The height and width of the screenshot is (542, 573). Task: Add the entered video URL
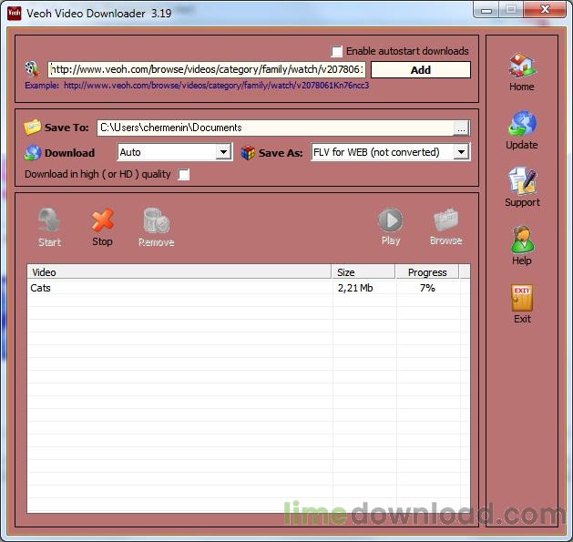[421, 70]
